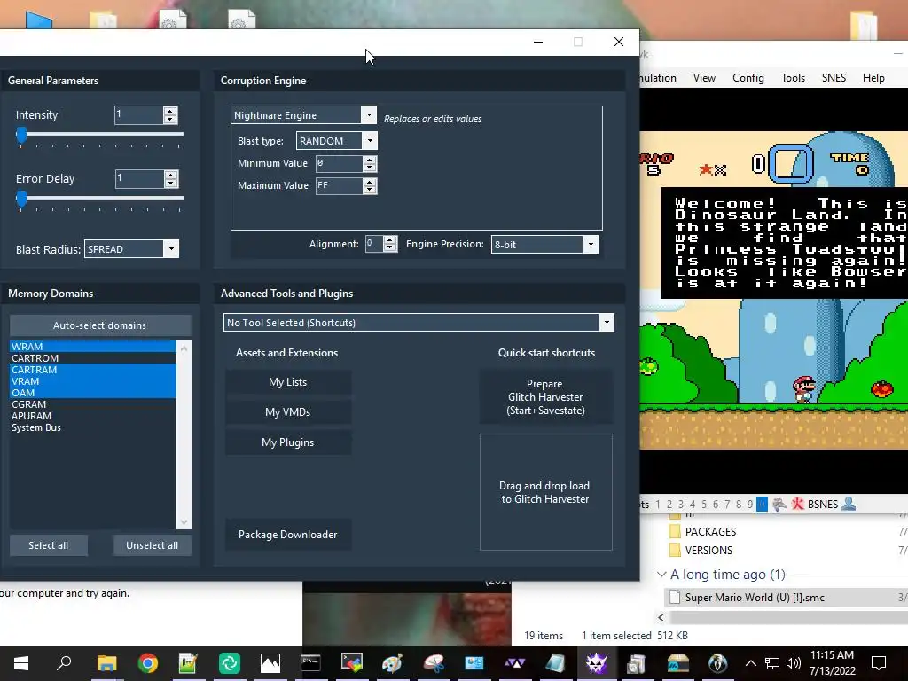Open the Blast Radius SPREAD dropdown
This screenshot has height=681, width=908.
tap(171, 249)
